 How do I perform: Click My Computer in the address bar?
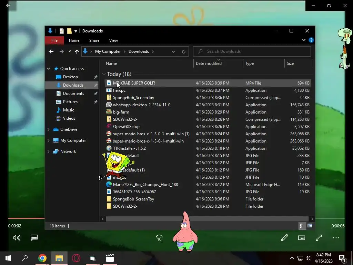[108, 51]
